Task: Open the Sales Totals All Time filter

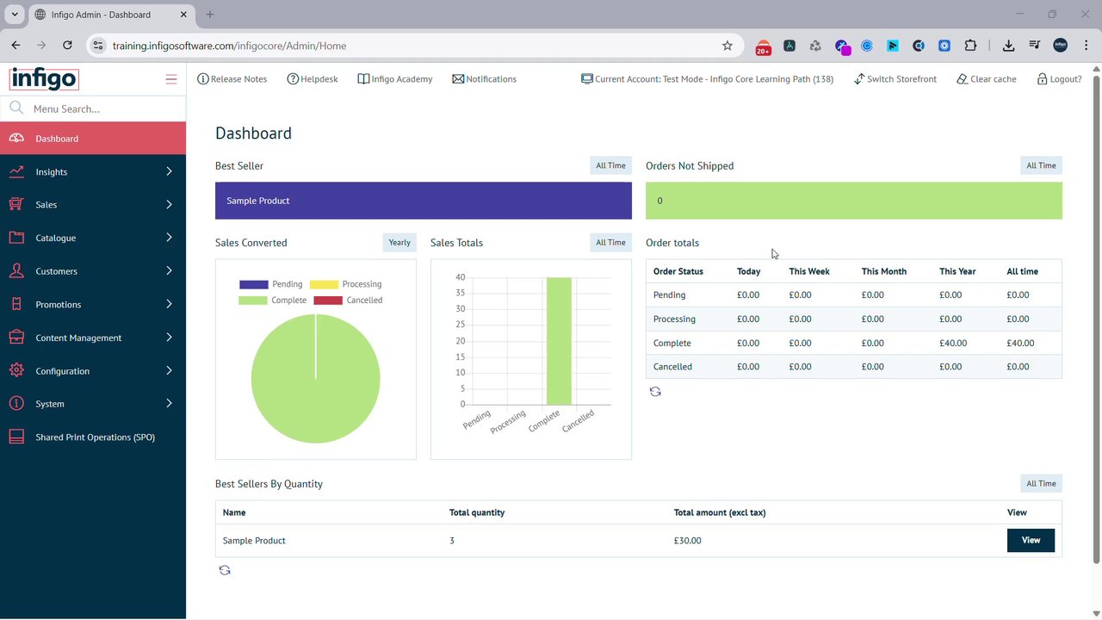Action: 610,243
